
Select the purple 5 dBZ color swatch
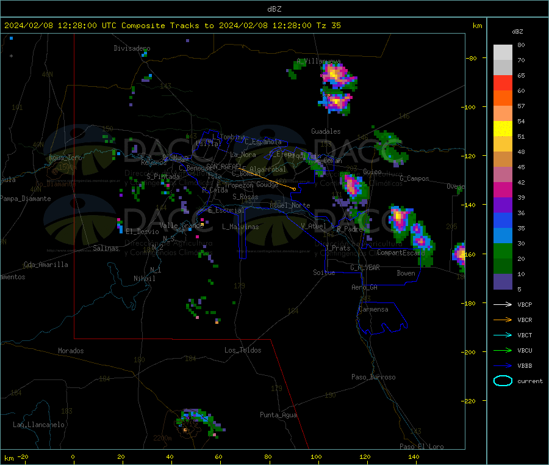pos(503,282)
